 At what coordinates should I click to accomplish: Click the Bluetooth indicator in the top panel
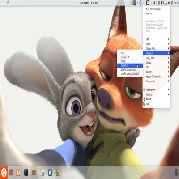(x=141, y=3)
